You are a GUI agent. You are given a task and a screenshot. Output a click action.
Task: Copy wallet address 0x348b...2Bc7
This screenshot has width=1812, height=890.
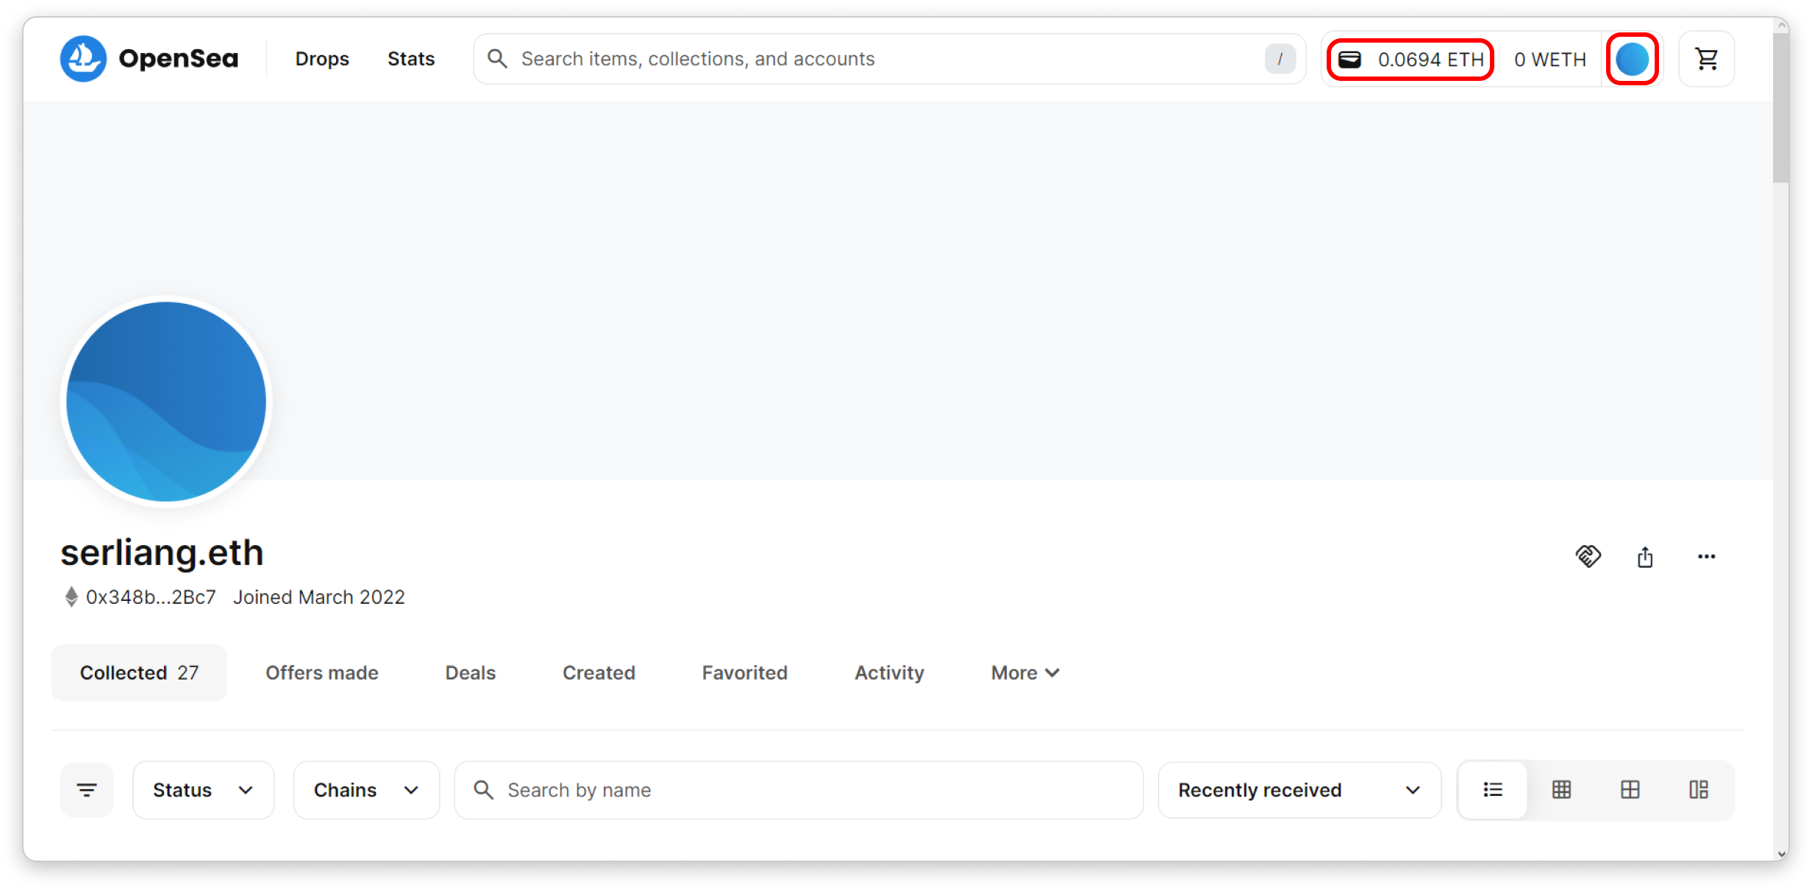click(150, 597)
